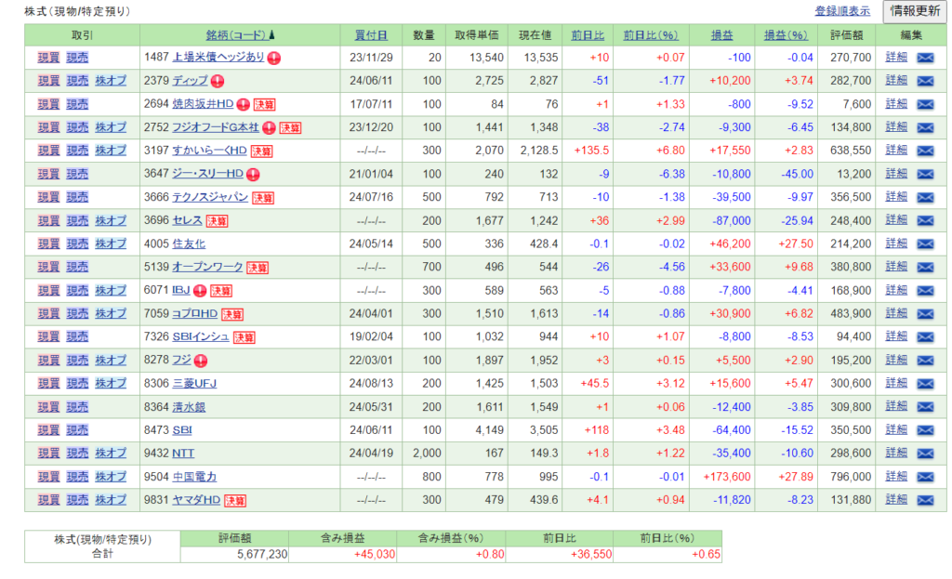Viewport: 952px width, 579px height.
Task: Click the 決算 badge next to テクノスジャパン
Action: click(263, 197)
